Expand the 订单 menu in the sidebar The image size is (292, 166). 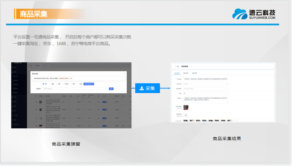click(15, 97)
